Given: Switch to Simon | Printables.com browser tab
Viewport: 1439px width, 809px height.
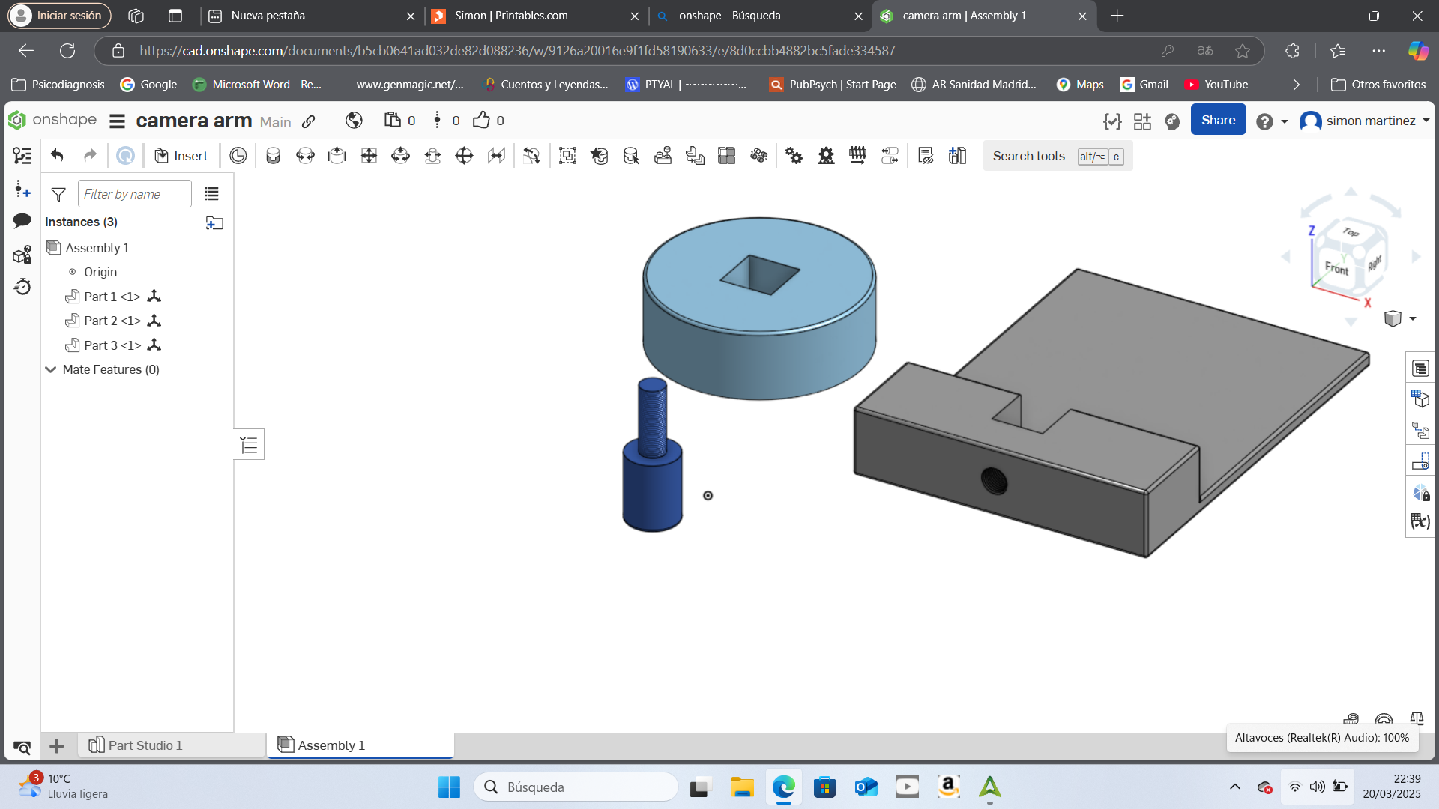Looking at the screenshot, I should (x=535, y=16).
